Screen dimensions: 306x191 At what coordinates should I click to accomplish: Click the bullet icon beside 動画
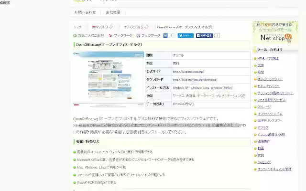255,149
